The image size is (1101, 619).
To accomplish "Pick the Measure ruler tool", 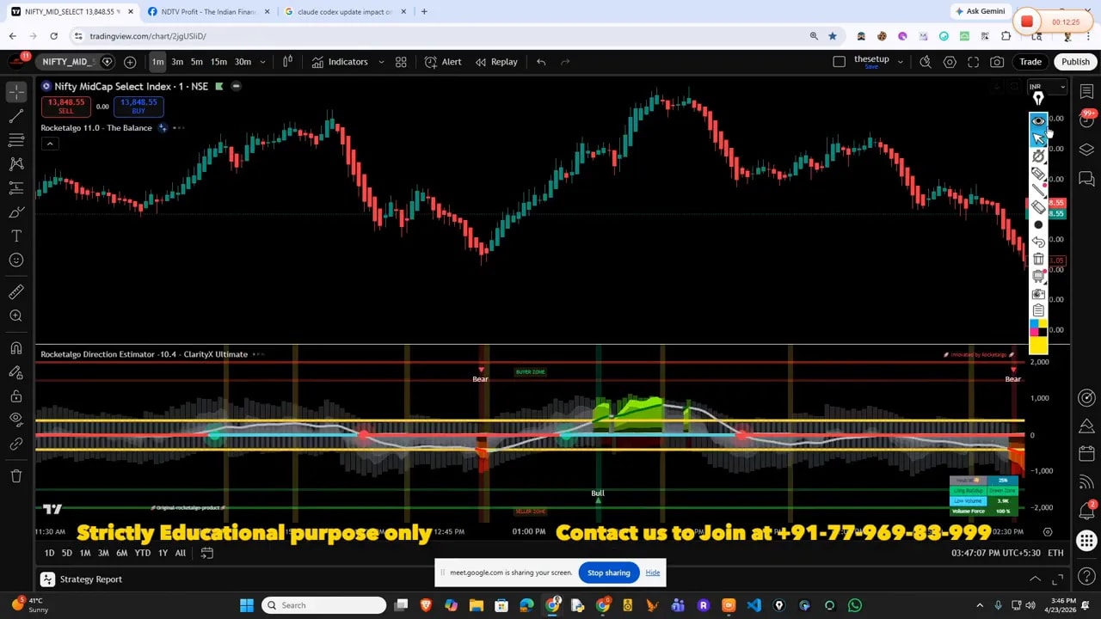I will 16,292.
